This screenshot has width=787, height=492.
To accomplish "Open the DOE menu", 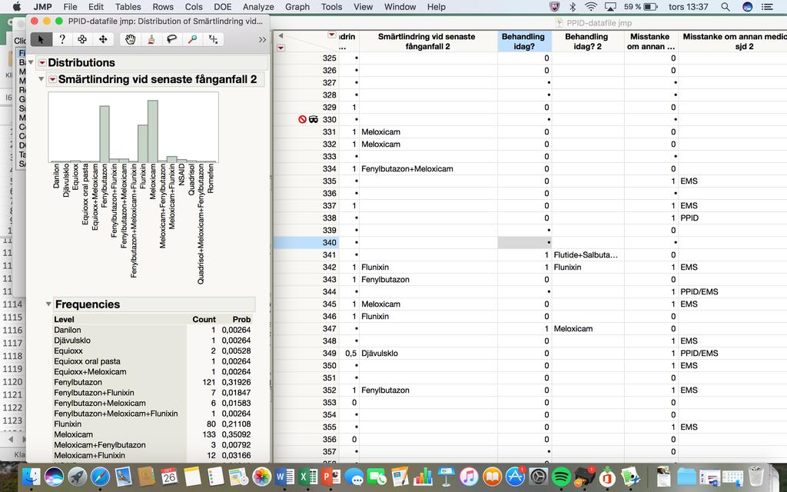I will (223, 7).
